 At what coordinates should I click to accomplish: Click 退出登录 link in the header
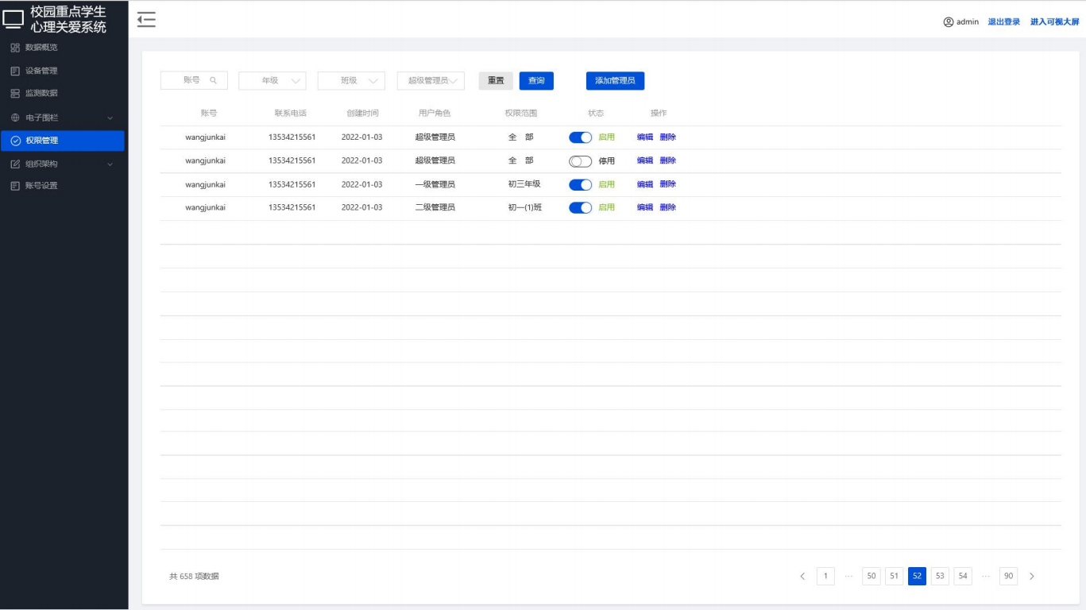click(1003, 22)
